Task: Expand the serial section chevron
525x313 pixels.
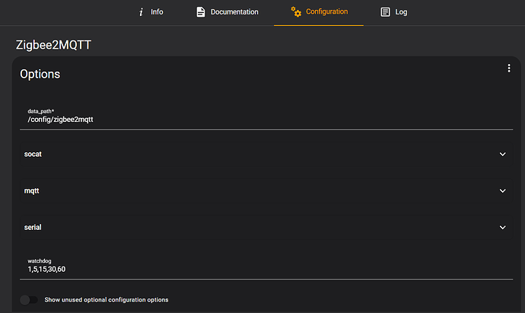Action: [x=502, y=227]
